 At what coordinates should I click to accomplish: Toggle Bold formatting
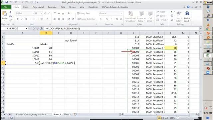pos(18,19)
